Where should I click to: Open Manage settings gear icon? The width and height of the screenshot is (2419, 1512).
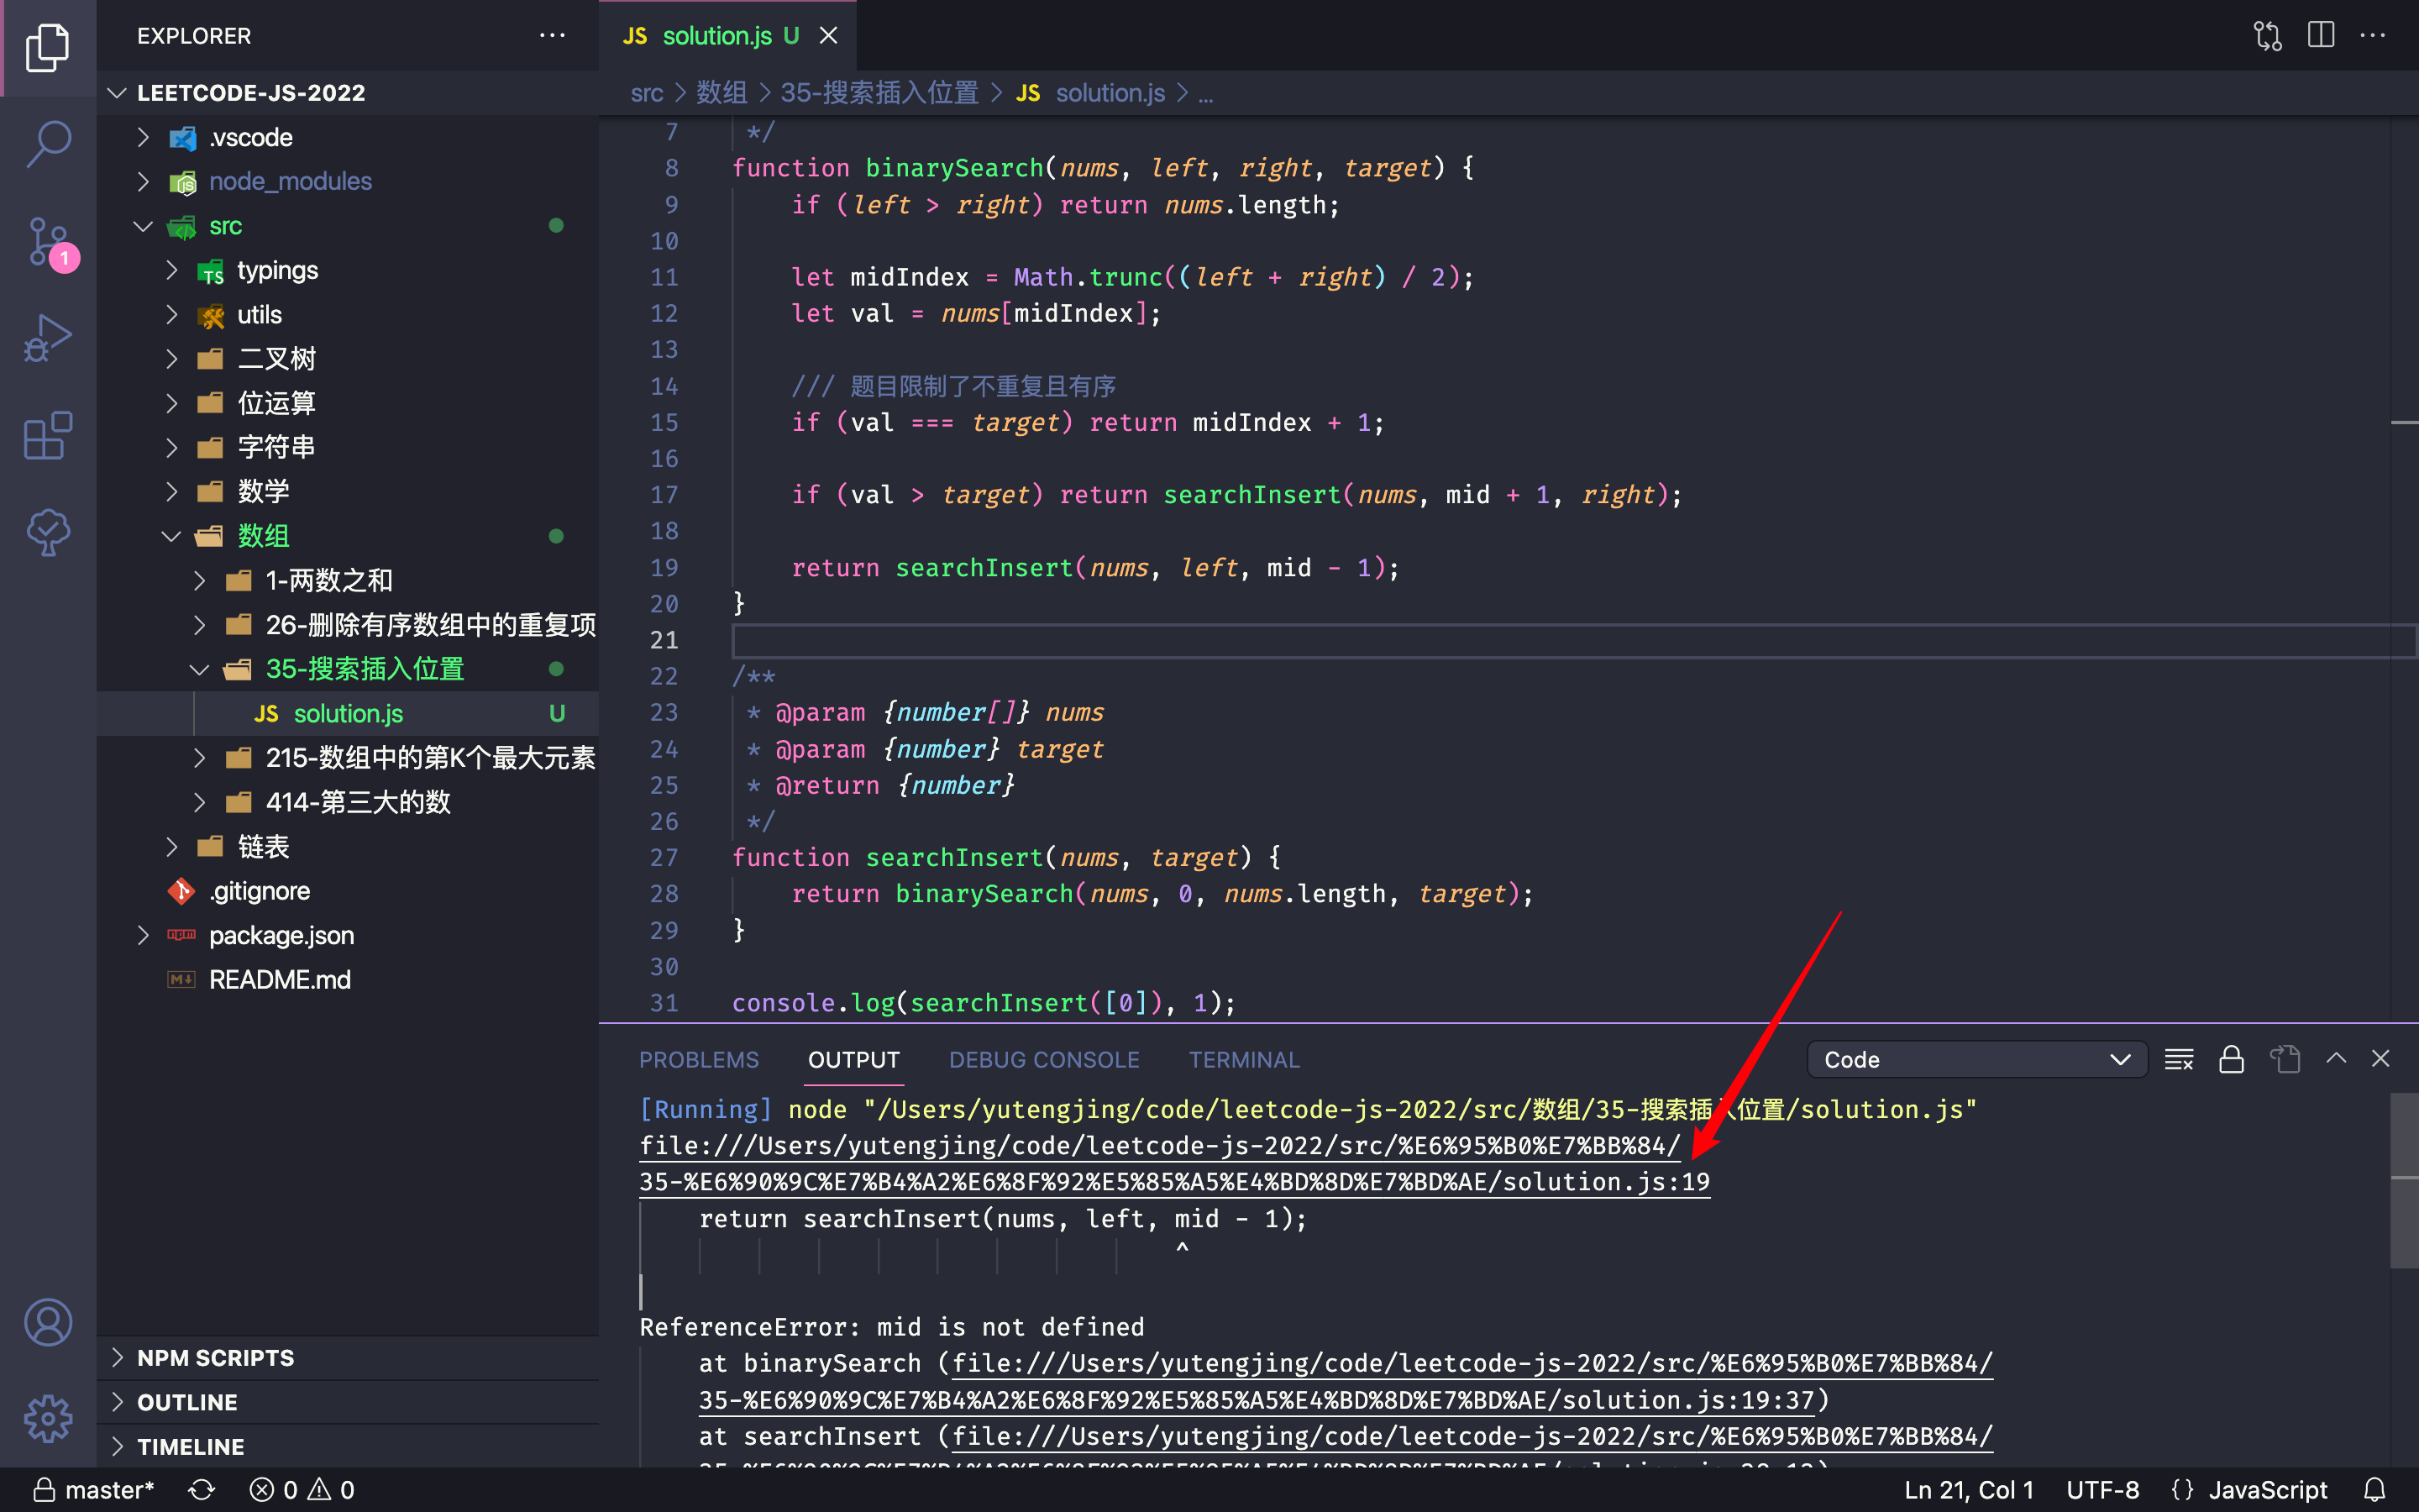point(48,1418)
